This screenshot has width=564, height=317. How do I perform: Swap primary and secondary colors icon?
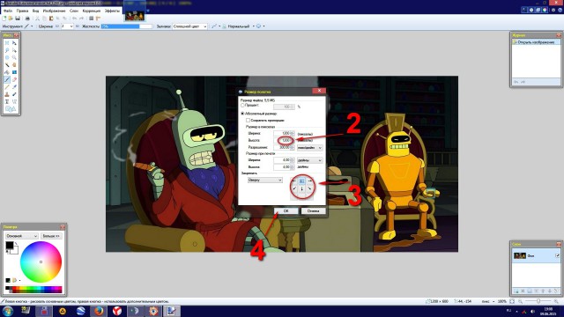(16, 244)
